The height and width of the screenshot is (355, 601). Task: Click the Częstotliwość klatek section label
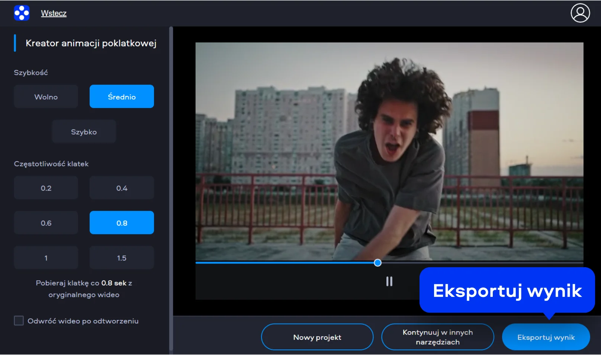pos(51,164)
